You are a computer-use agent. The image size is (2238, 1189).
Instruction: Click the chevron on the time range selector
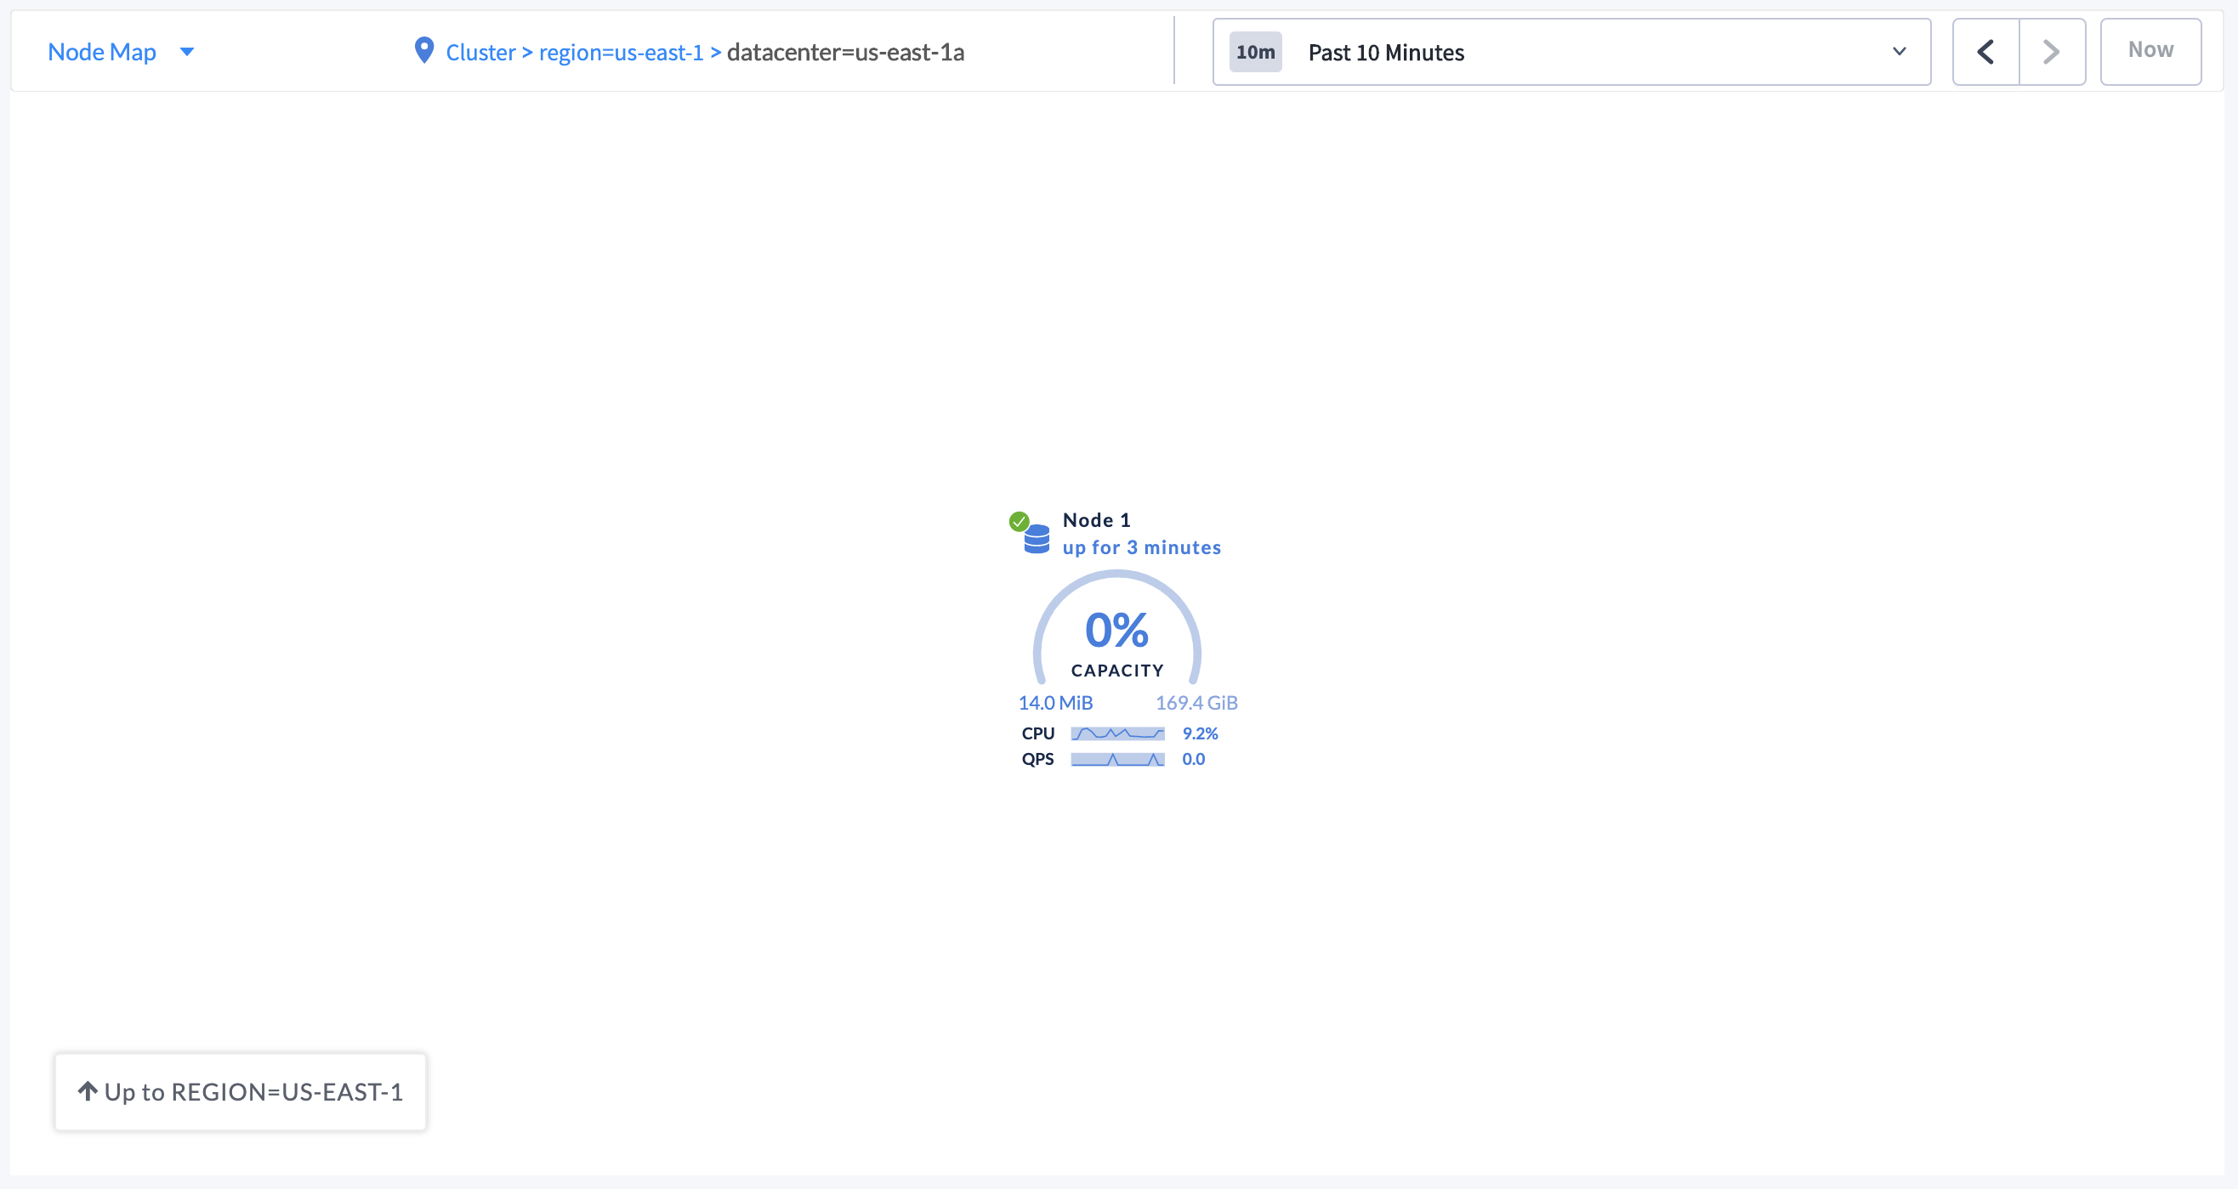click(1900, 52)
